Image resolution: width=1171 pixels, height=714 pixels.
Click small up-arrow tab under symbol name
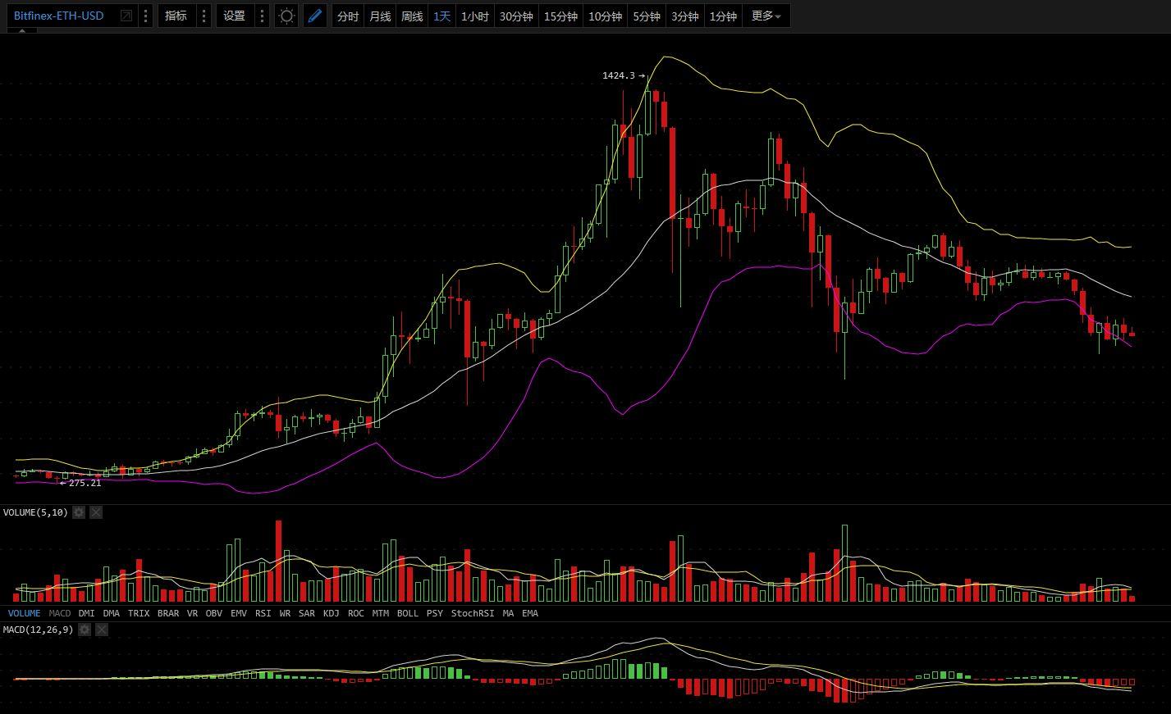(x=21, y=31)
